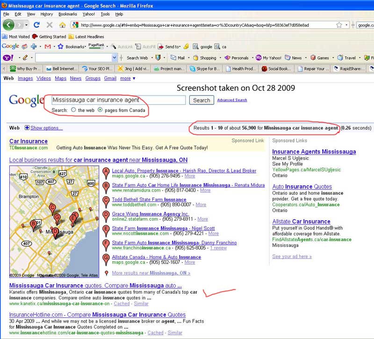Click the browser Back arrow button

8,25
